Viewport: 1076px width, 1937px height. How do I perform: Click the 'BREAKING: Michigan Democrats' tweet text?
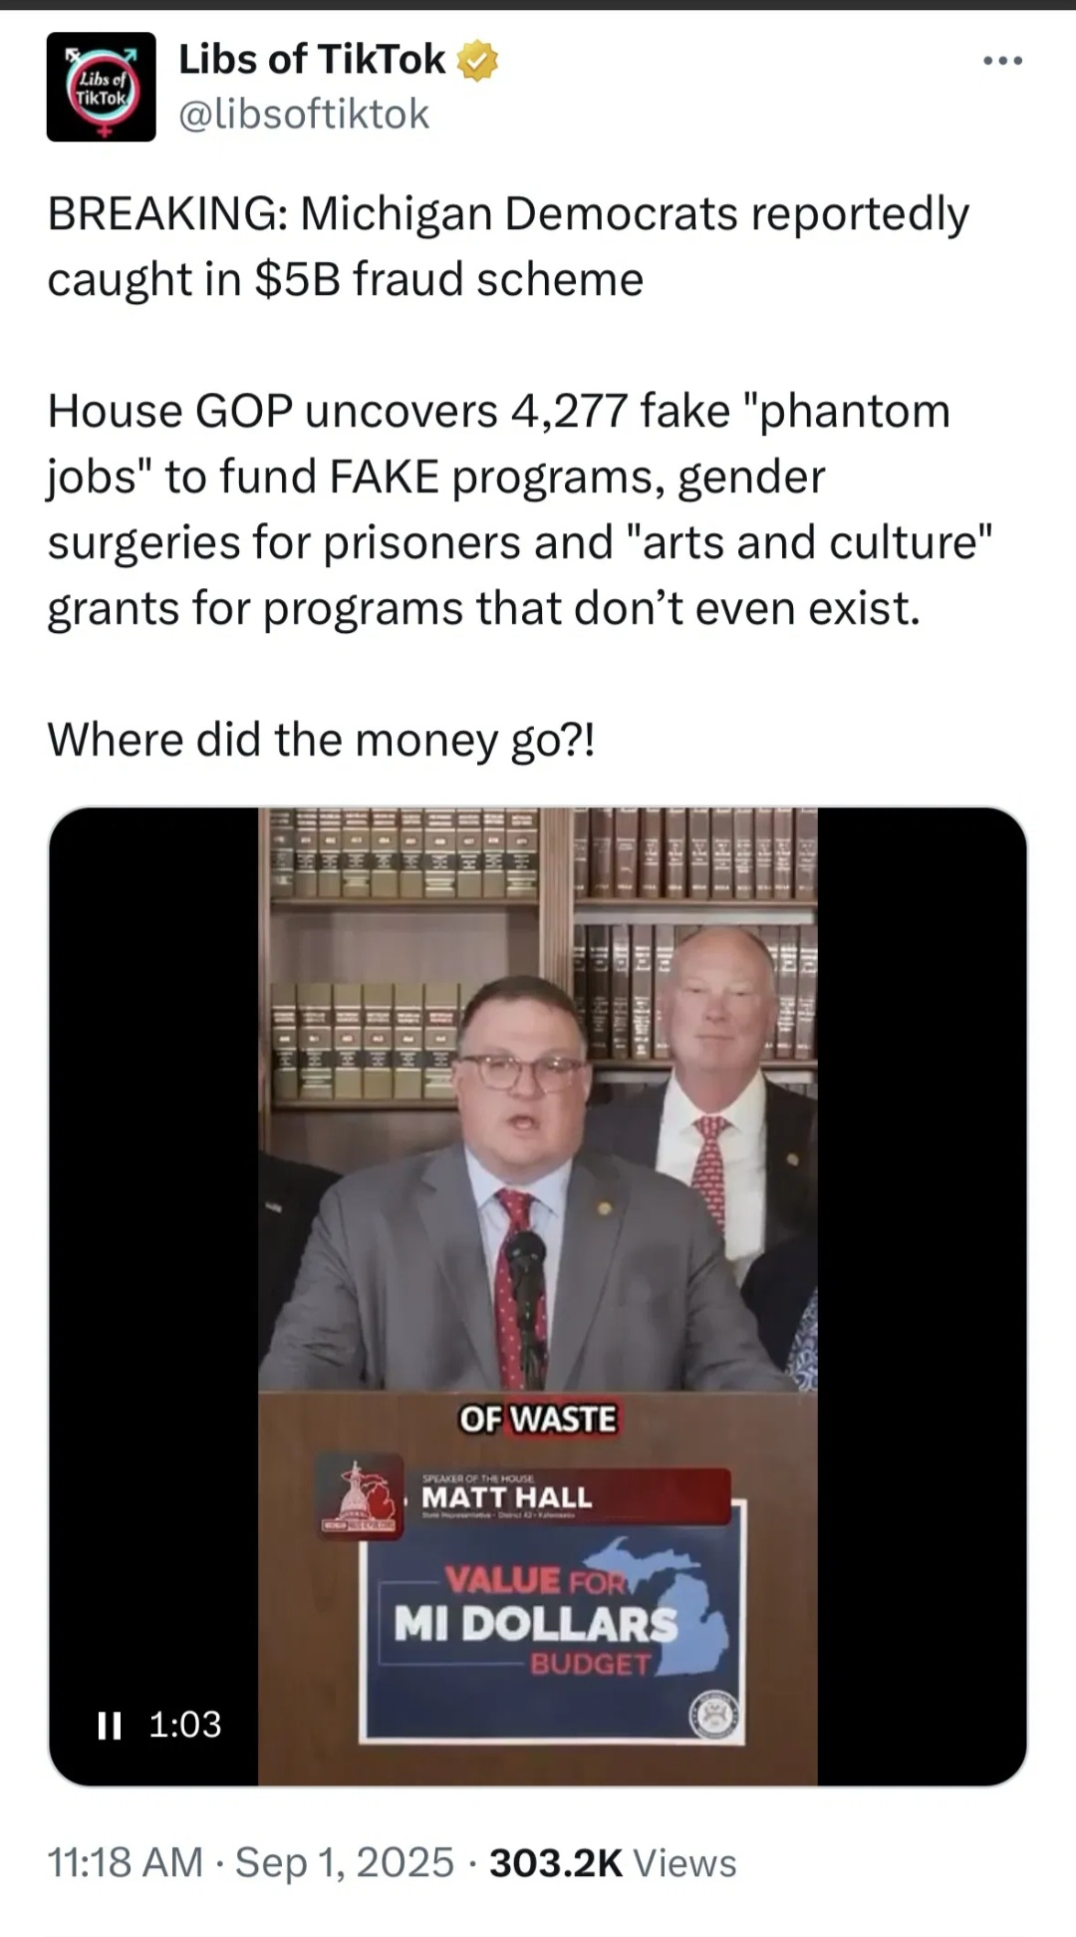coord(508,246)
